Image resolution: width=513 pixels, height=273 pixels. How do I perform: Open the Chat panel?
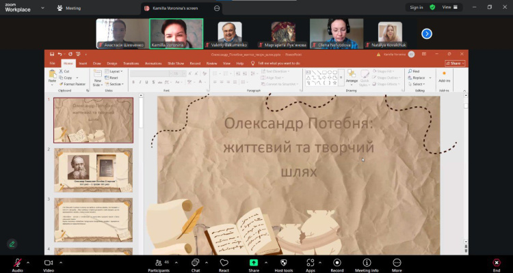pos(196,265)
